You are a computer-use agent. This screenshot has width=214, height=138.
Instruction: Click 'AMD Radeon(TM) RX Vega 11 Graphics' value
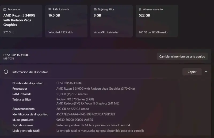pyautogui.click(x=88, y=103)
